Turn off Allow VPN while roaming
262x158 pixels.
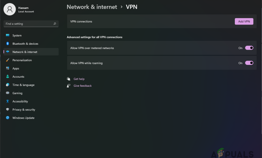coord(249,63)
